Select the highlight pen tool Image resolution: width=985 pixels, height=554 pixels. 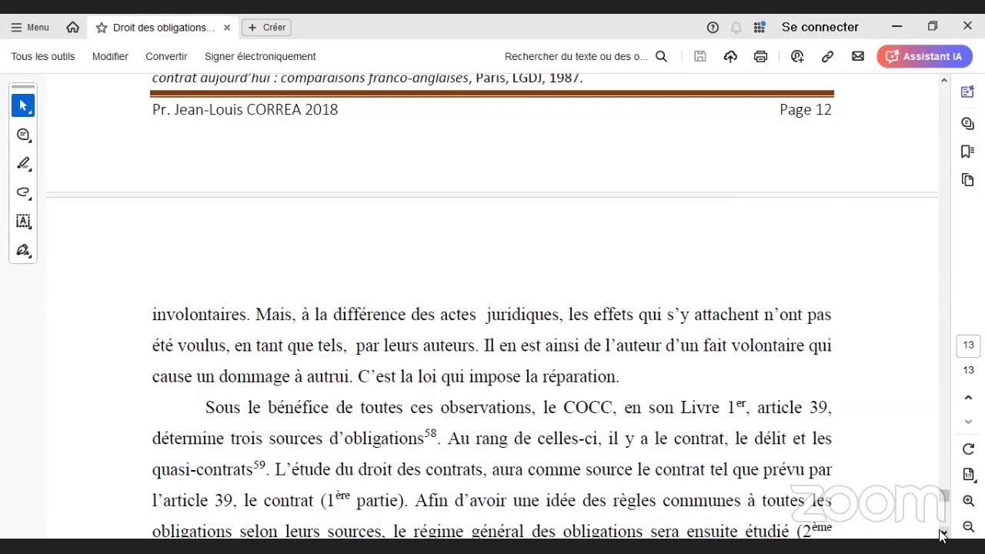[23, 163]
